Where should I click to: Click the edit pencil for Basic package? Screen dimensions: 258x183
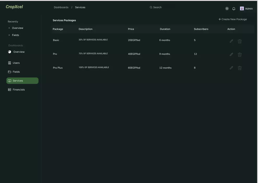pos(231,41)
